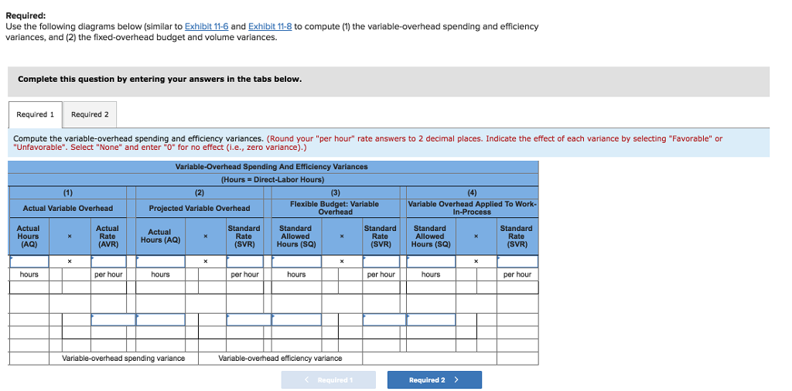
Task: Click Actual Hours (AQ) input under column 1
Action: pyautogui.click(x=29, y=261)
